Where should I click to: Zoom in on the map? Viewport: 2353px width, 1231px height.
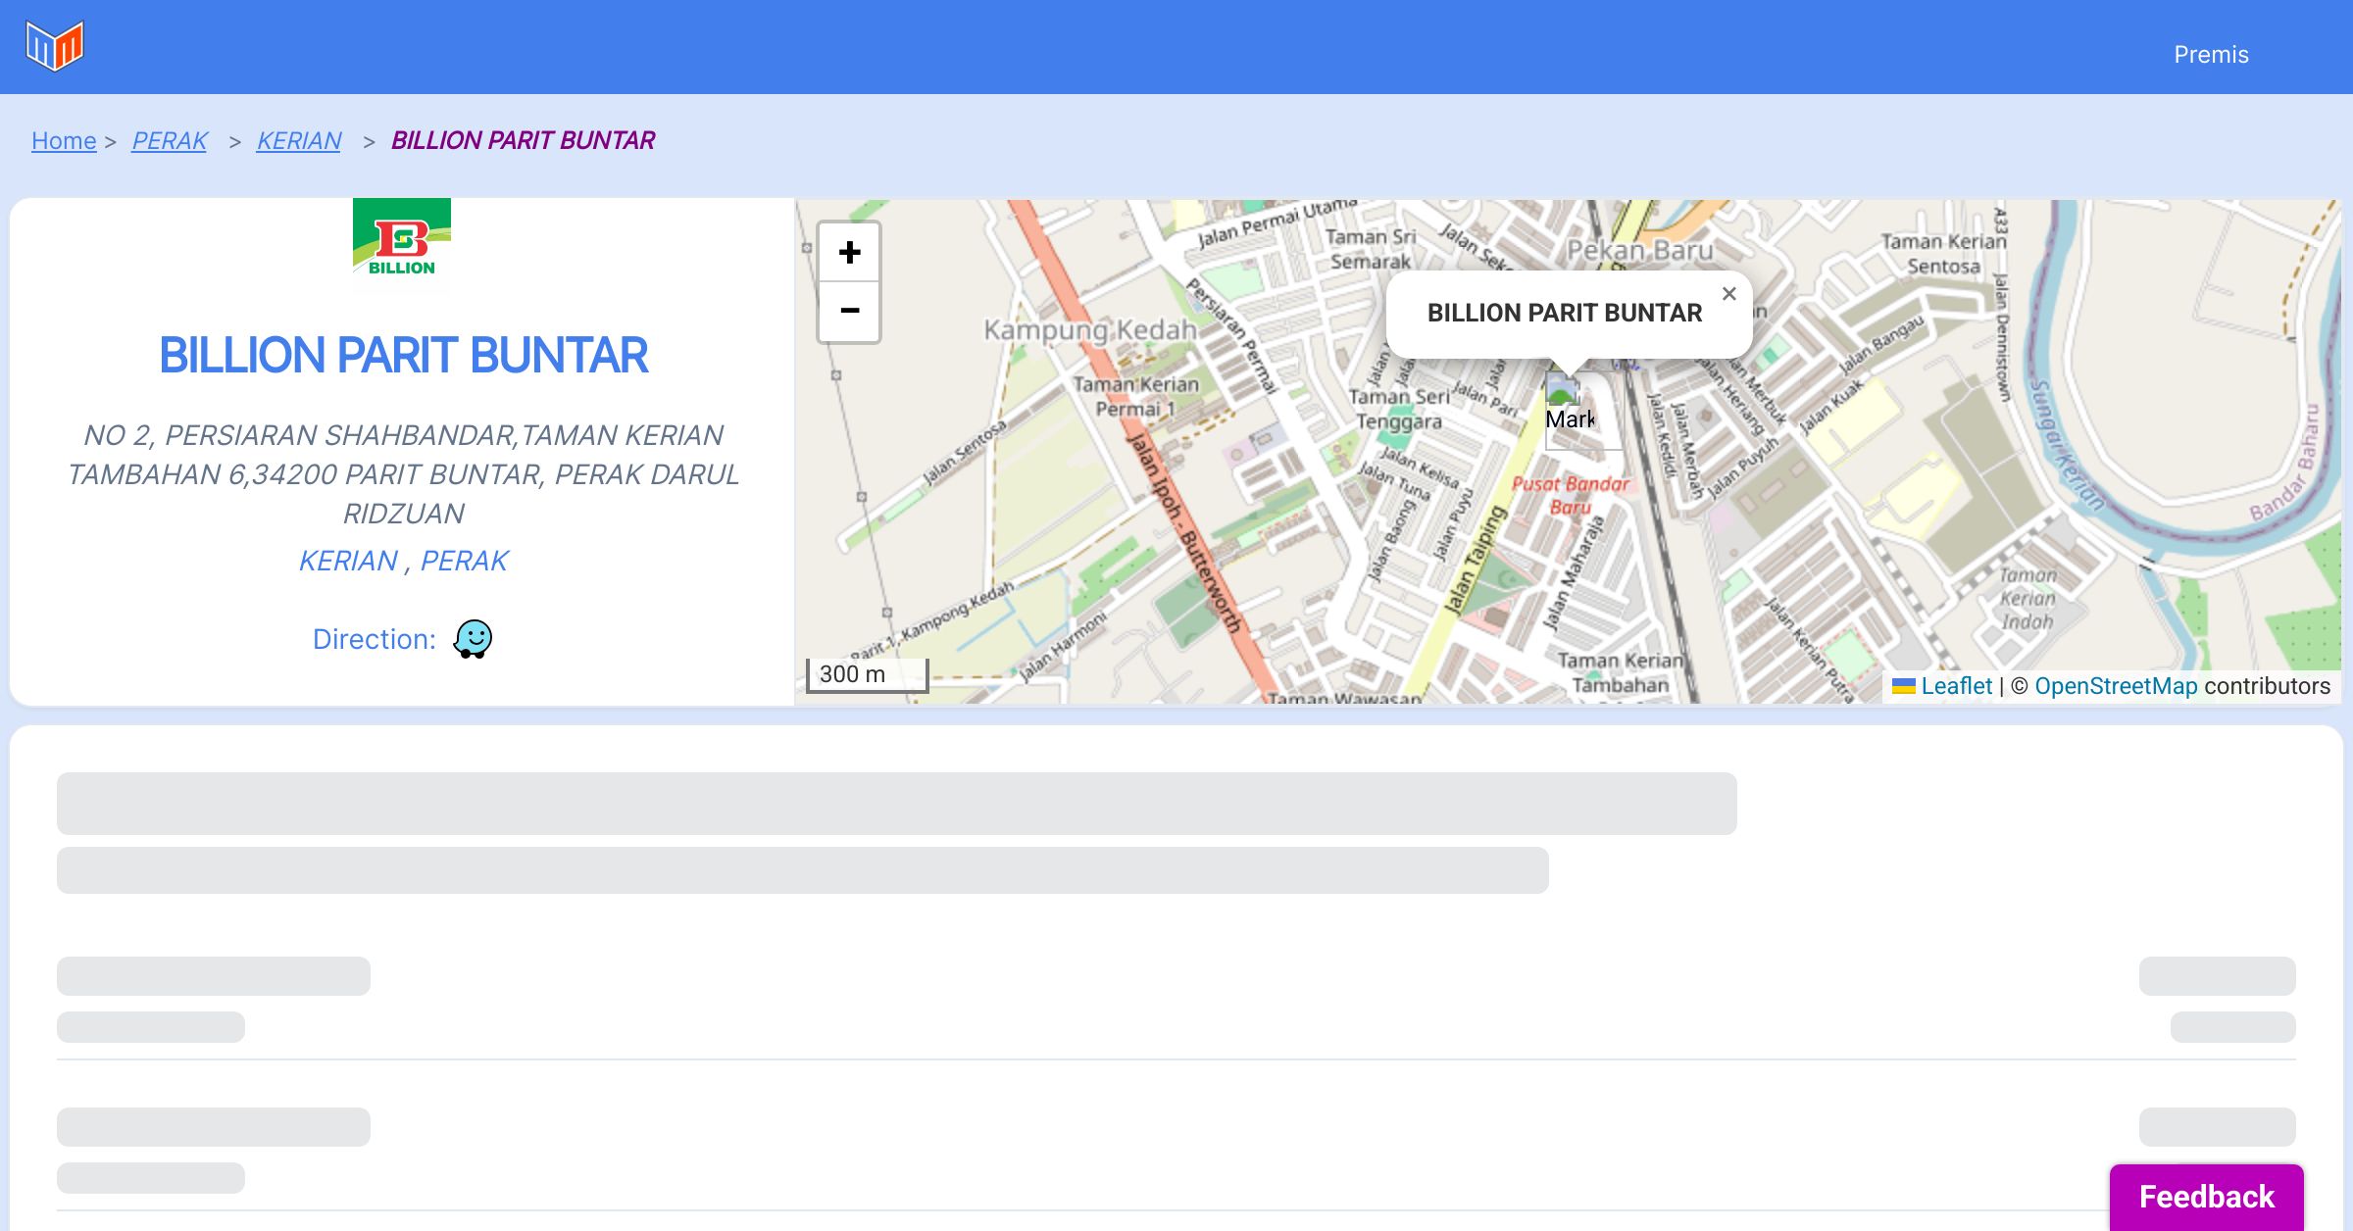click(849, 253)
